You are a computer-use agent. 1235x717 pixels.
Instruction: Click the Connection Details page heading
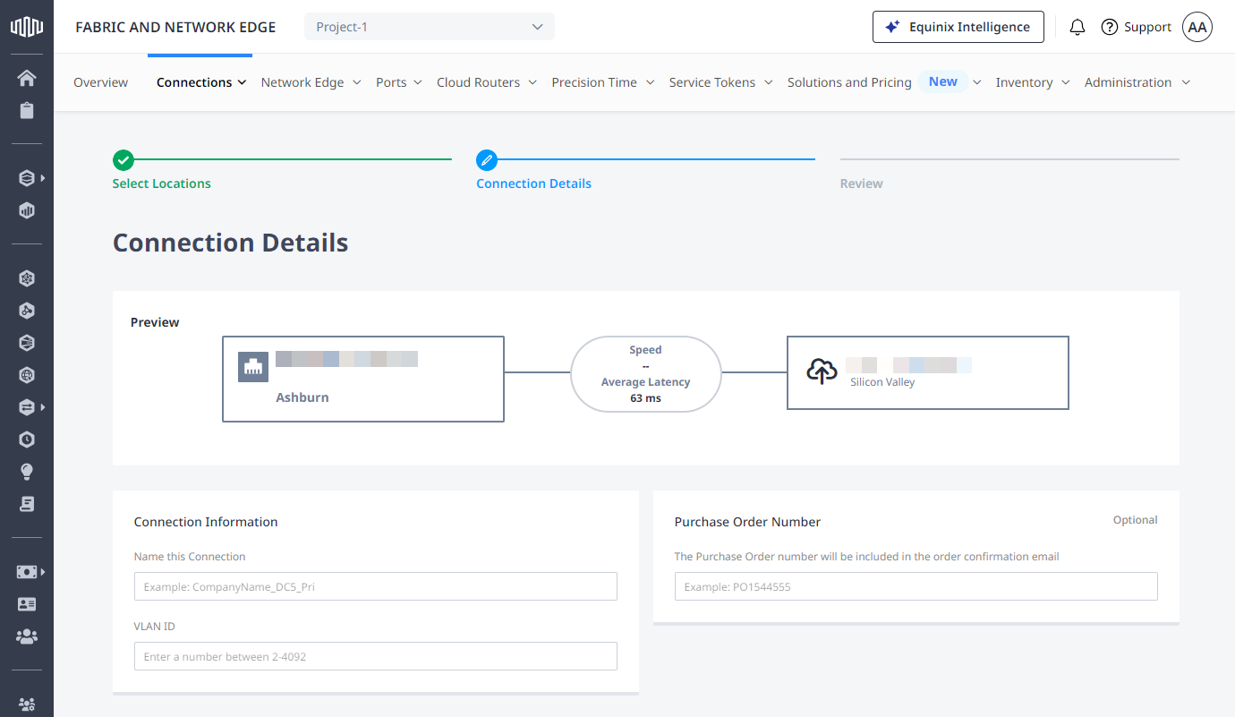[x=230, y=243]
